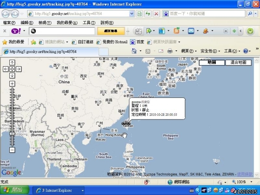Open the 百度 favorites link
260x195 pixels.
tap(137, 42)
